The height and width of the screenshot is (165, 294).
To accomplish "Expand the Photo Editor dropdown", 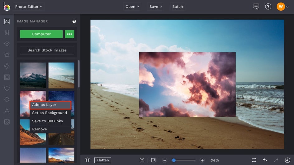I will point(29,7).
